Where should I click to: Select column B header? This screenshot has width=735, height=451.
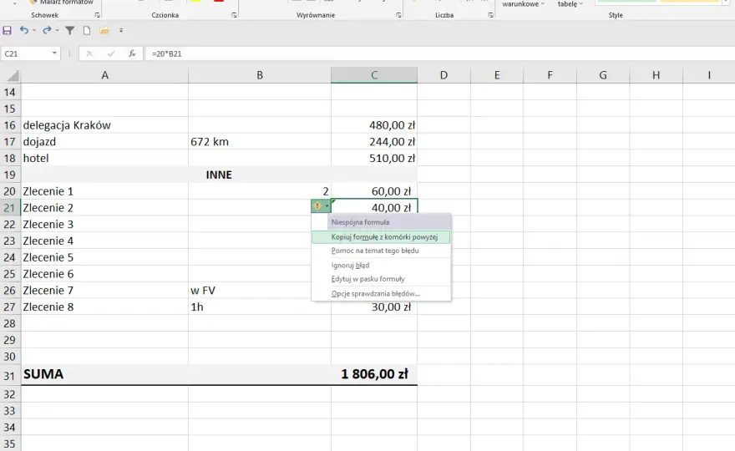coord(260,75)
